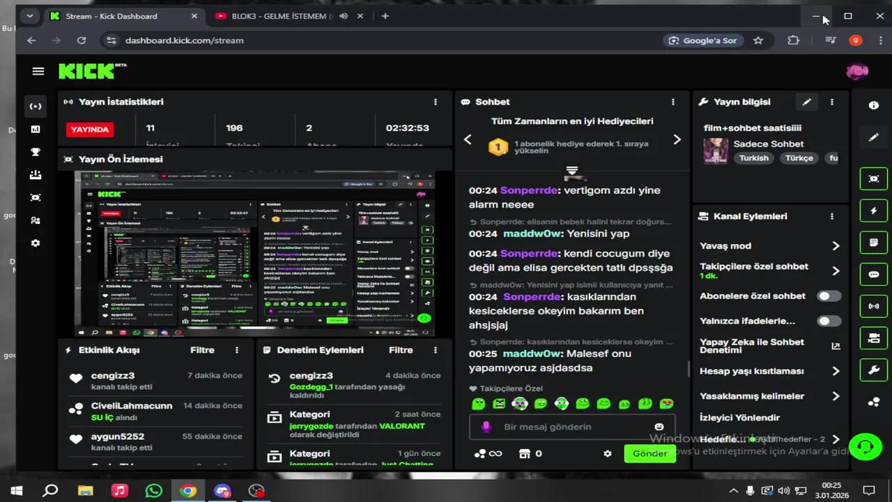Open Yayın bilgisi three-dot menu

831,102
